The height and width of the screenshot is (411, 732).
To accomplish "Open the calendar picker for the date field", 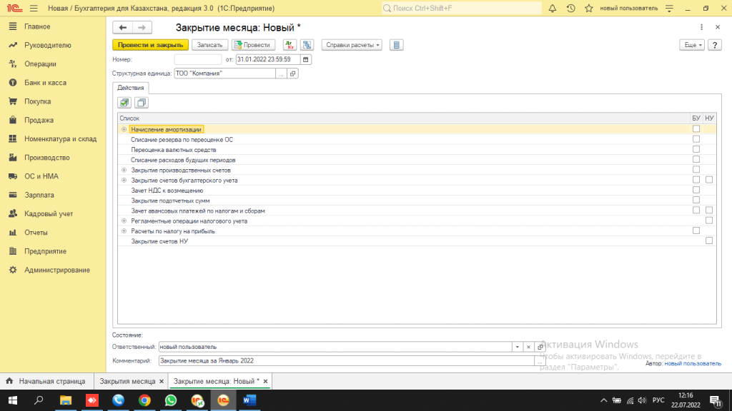I will tap(307, 59).
